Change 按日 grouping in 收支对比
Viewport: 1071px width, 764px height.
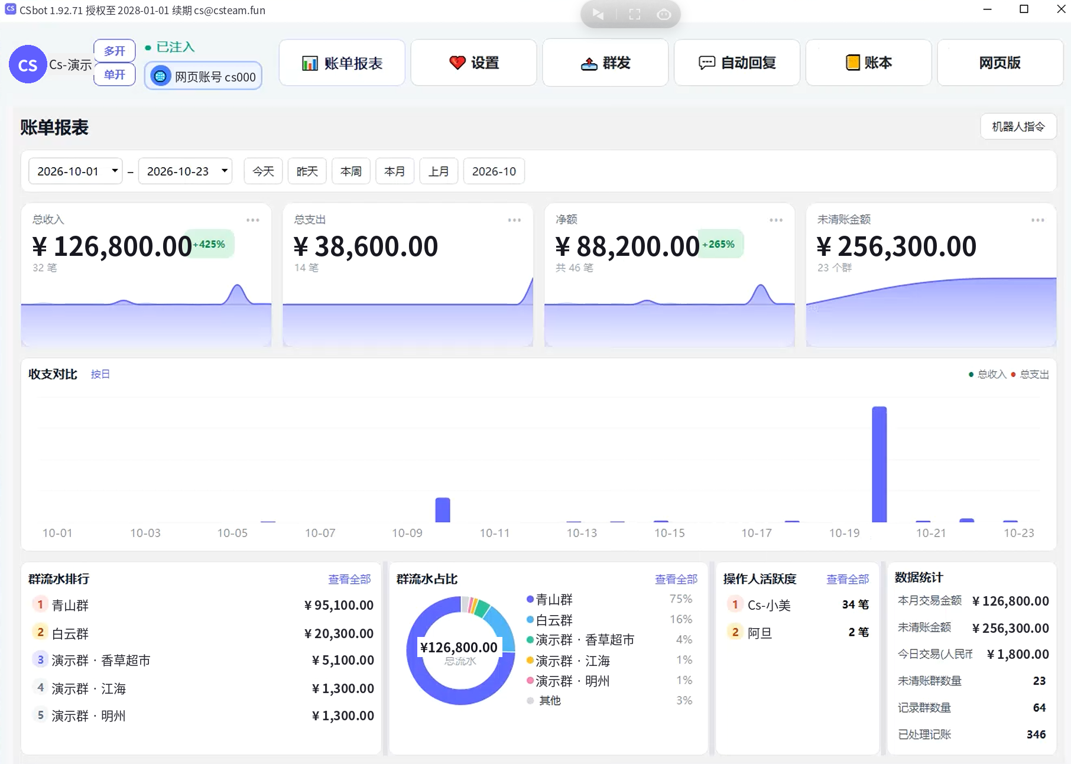click(x=100, y=374)
